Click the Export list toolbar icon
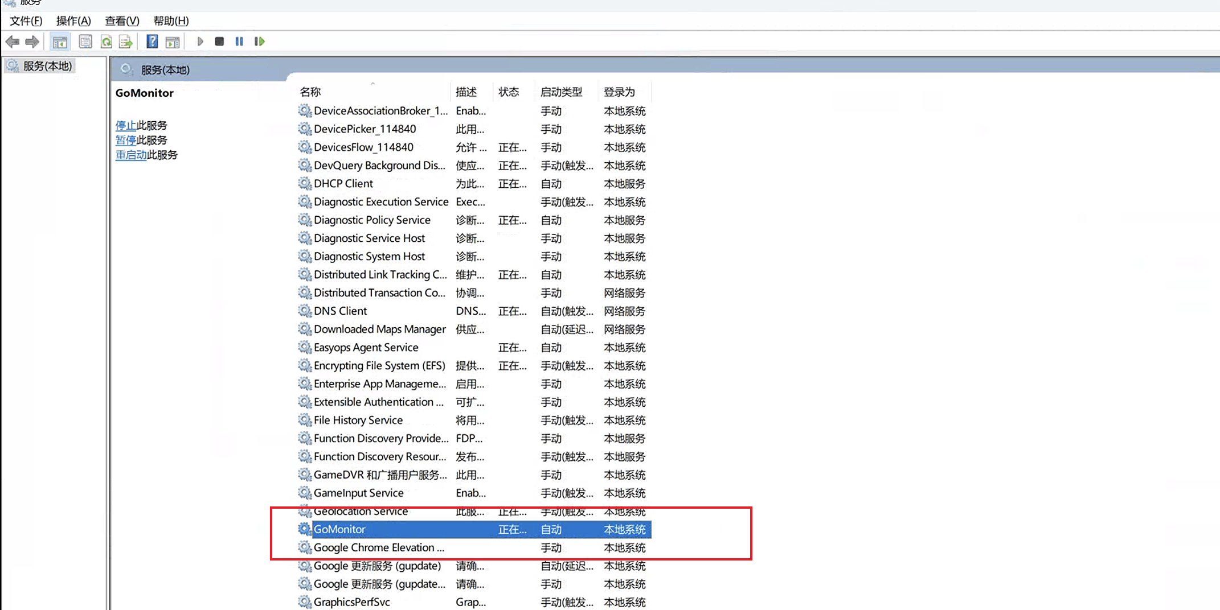The height and width of the screenshot is (610, 1220). [x=126, y=42]
